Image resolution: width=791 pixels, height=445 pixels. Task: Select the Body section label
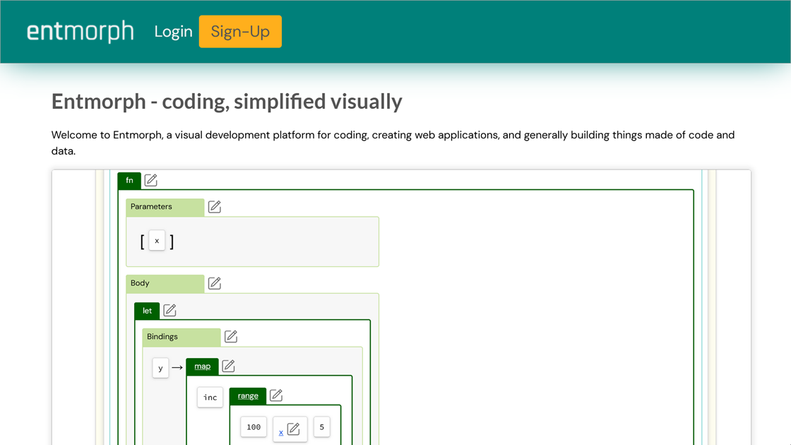(x=165, y=283)
